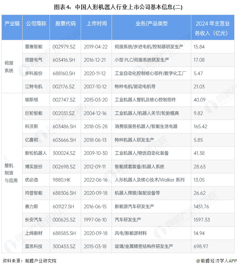This screenshot has height=268, width=237.
Task: Click listing date 2019-04-22
Action: [96, 47]
